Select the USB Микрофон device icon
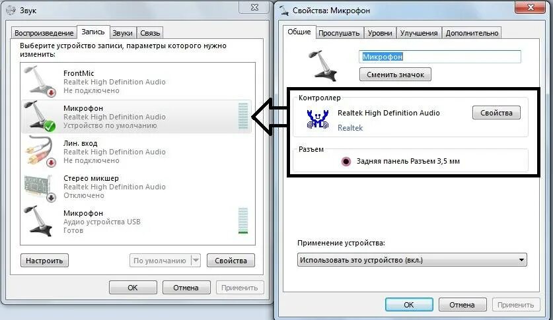Screen dimensions: 553x320 (x=39, y=221)
